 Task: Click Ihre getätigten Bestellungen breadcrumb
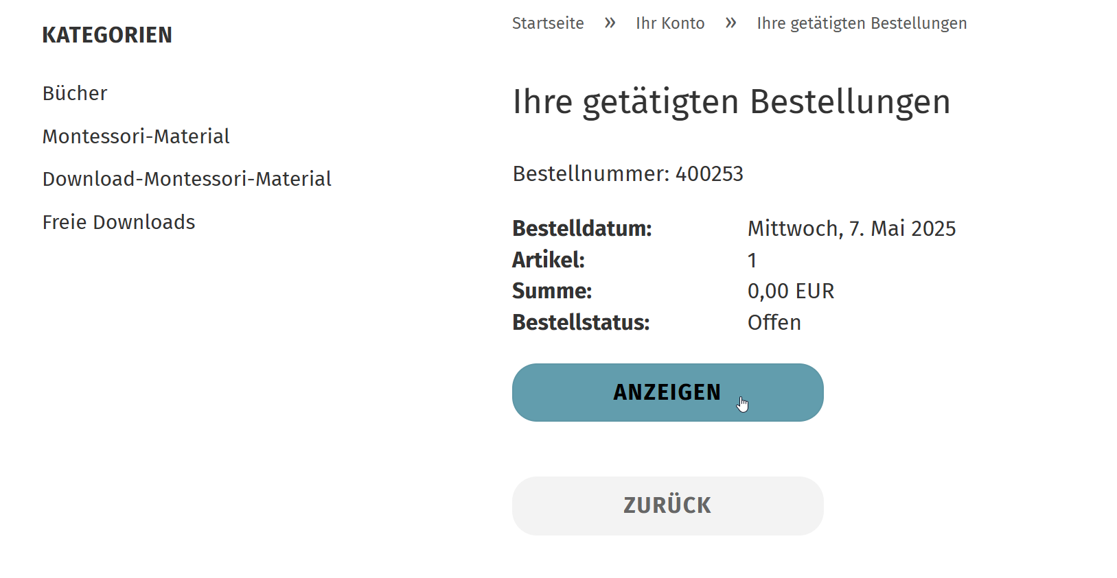coord(862,23)
